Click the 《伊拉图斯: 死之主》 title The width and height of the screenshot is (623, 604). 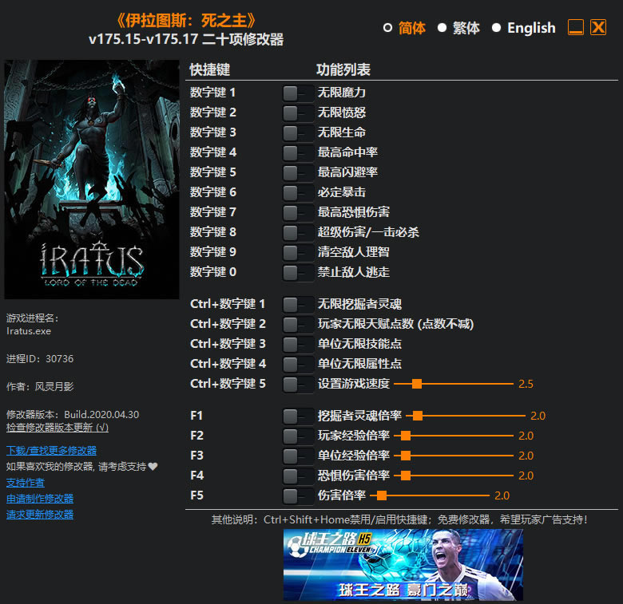coord(186,21)
